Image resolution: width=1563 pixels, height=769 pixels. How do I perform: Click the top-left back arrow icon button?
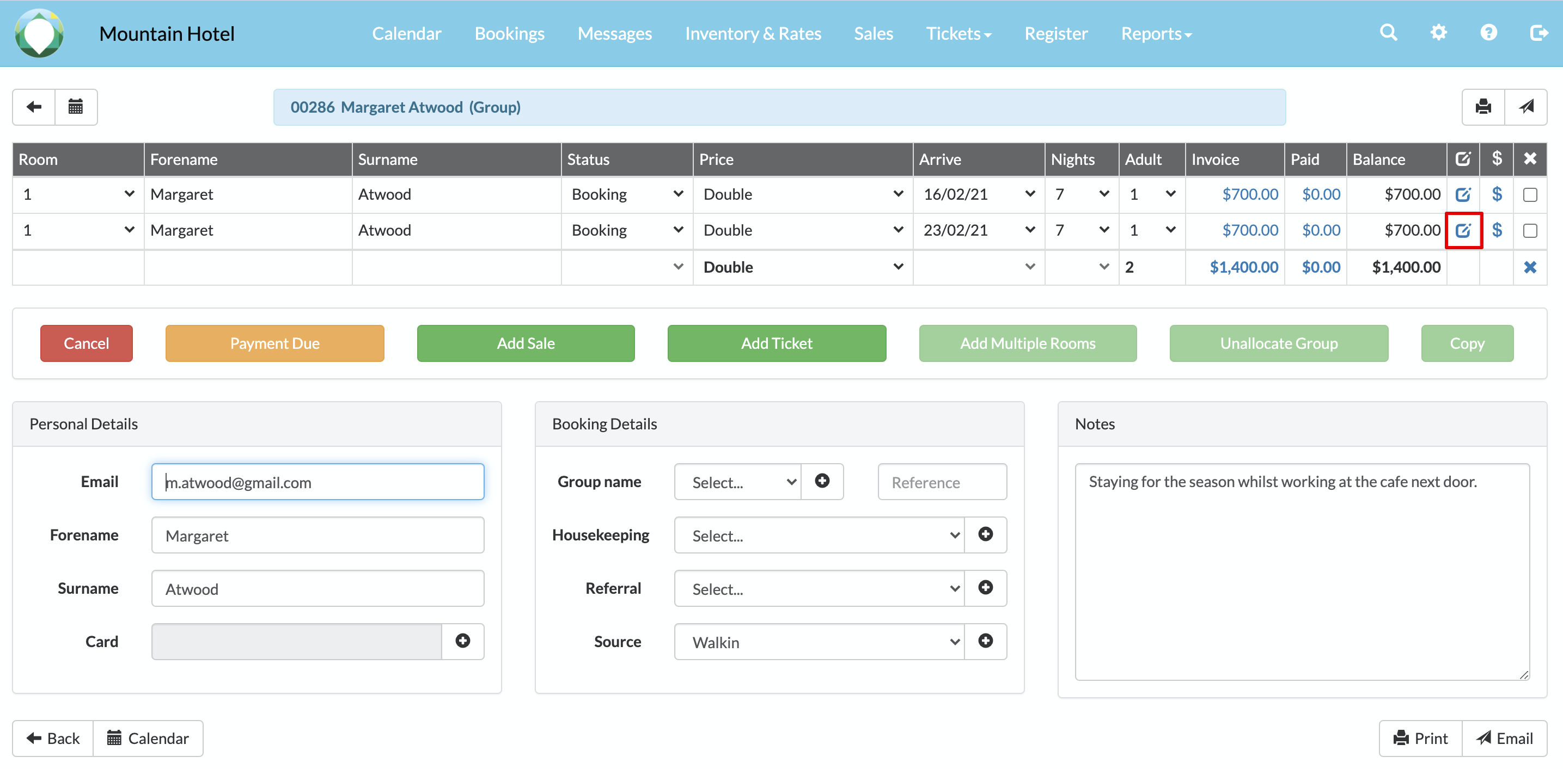pos(34,107)
